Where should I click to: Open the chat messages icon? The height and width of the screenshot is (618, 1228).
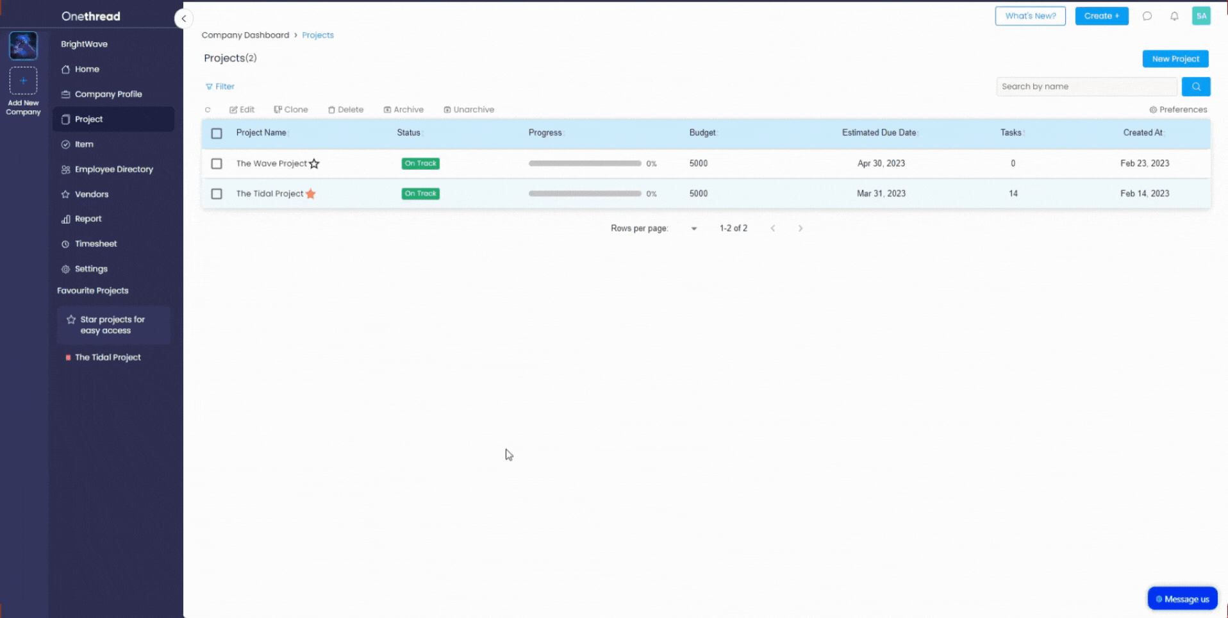coord(1147,16)
